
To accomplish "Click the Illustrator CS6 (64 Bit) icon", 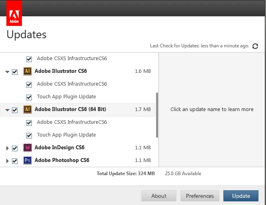I will coord(27,109).
